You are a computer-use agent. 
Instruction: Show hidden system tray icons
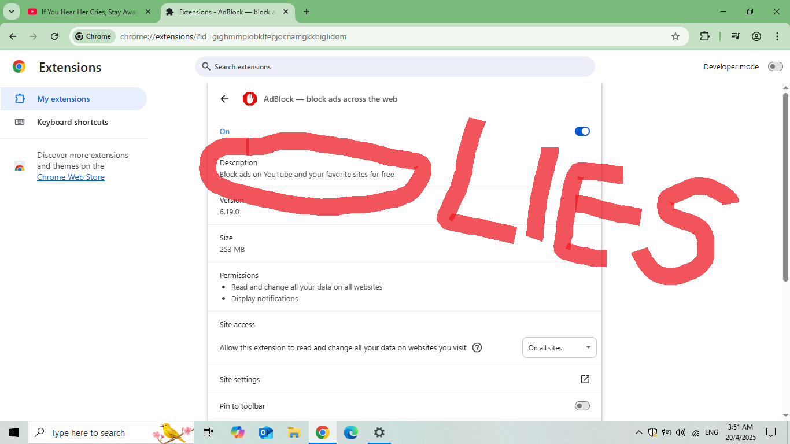[639, 432]
